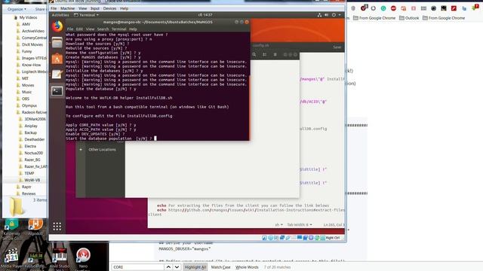
Task: Open the Terminal app menu dropdown
Action: click(x=87, y=15)
